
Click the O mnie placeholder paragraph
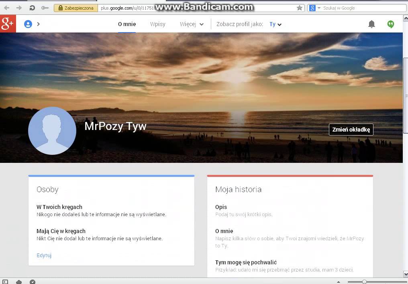pos(290,242)
